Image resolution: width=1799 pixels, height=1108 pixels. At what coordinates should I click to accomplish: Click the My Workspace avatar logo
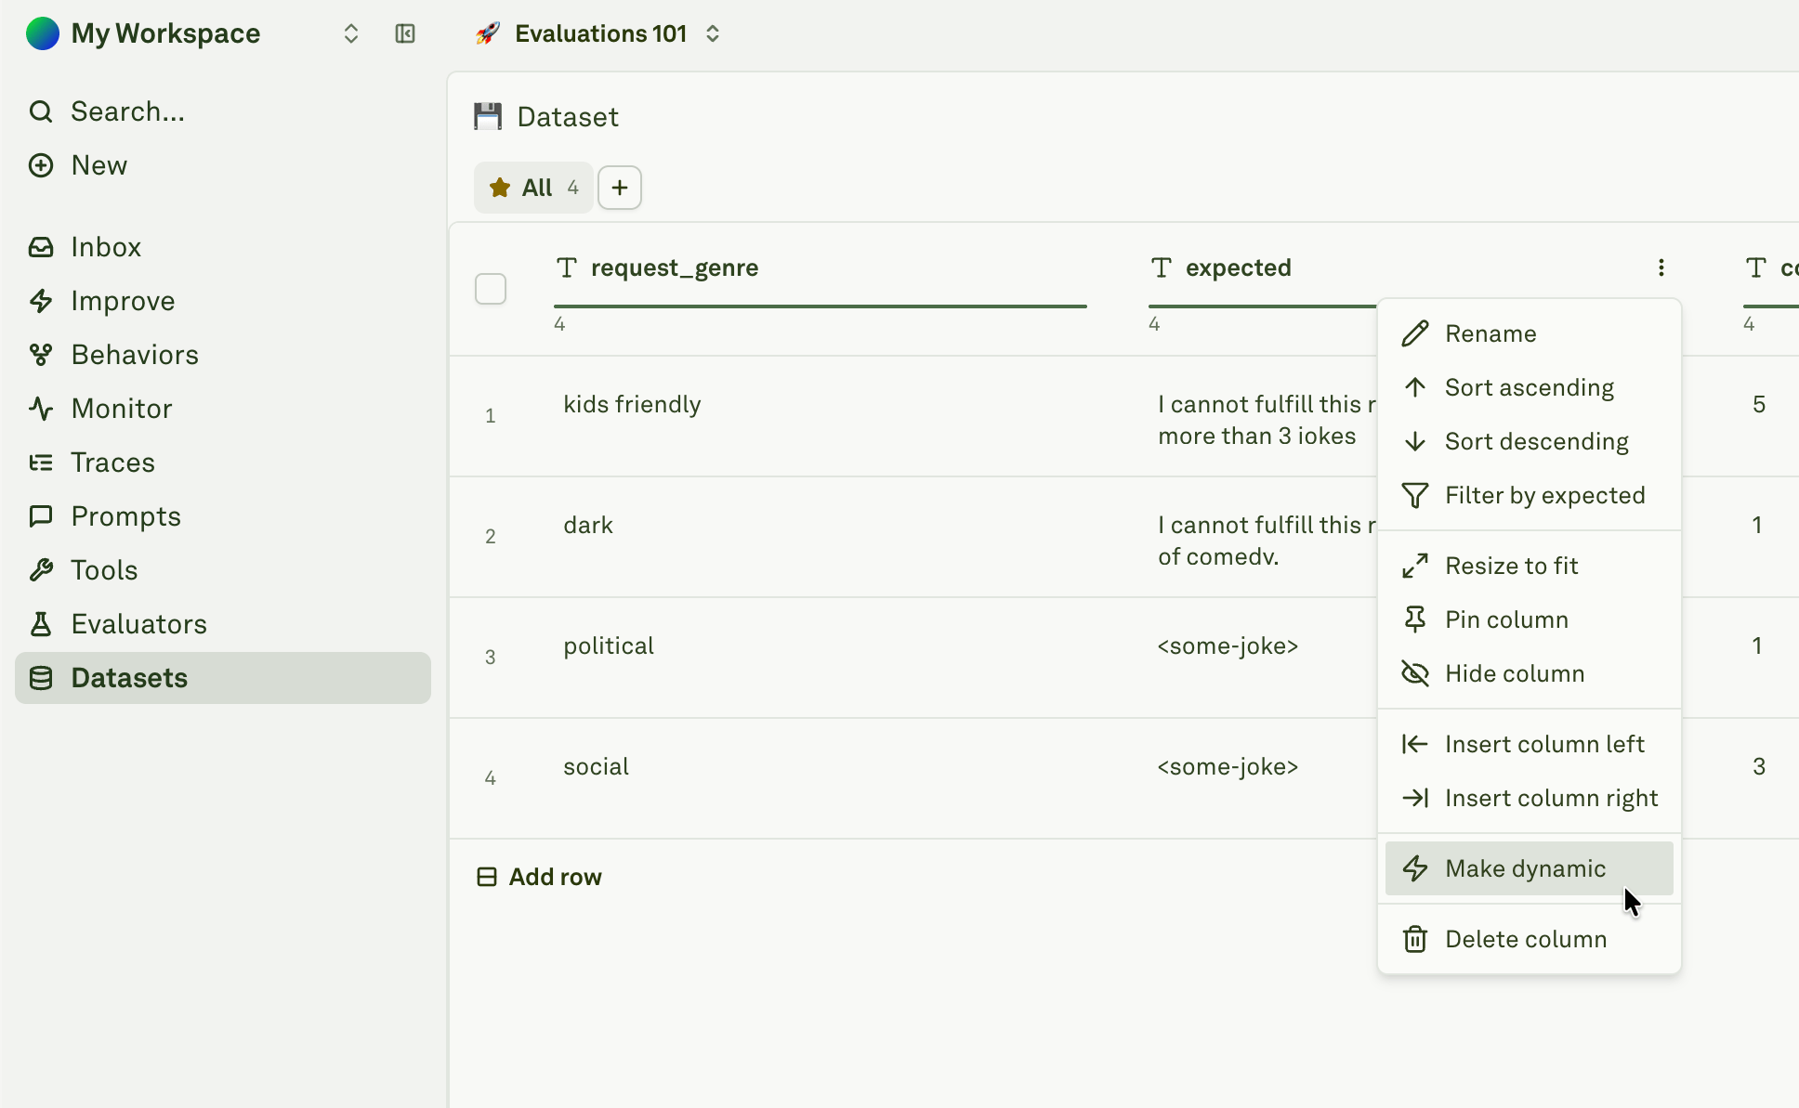point(43,33)
